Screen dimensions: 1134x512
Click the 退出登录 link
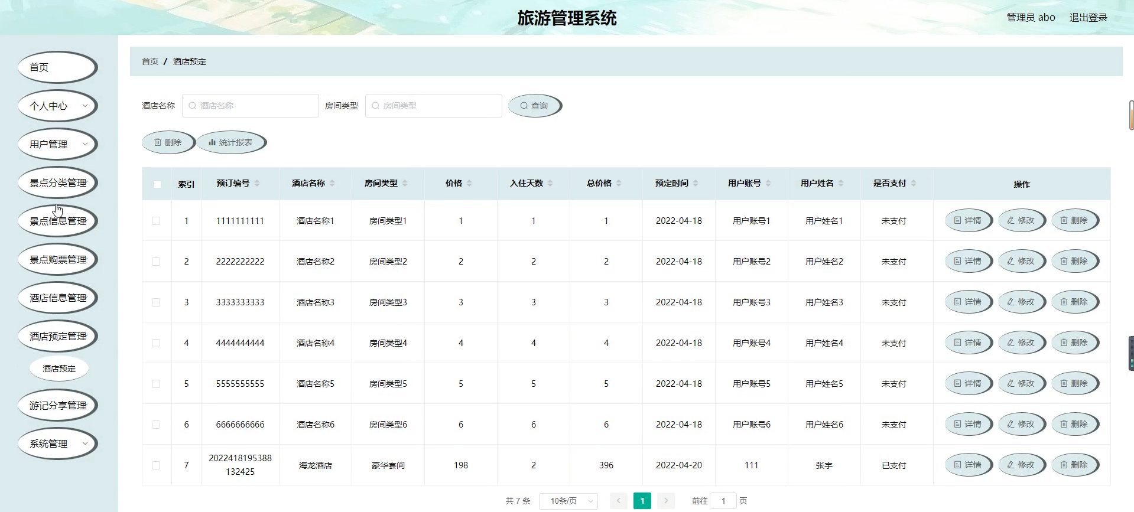pyautogui.click(x=1088, y=18)
